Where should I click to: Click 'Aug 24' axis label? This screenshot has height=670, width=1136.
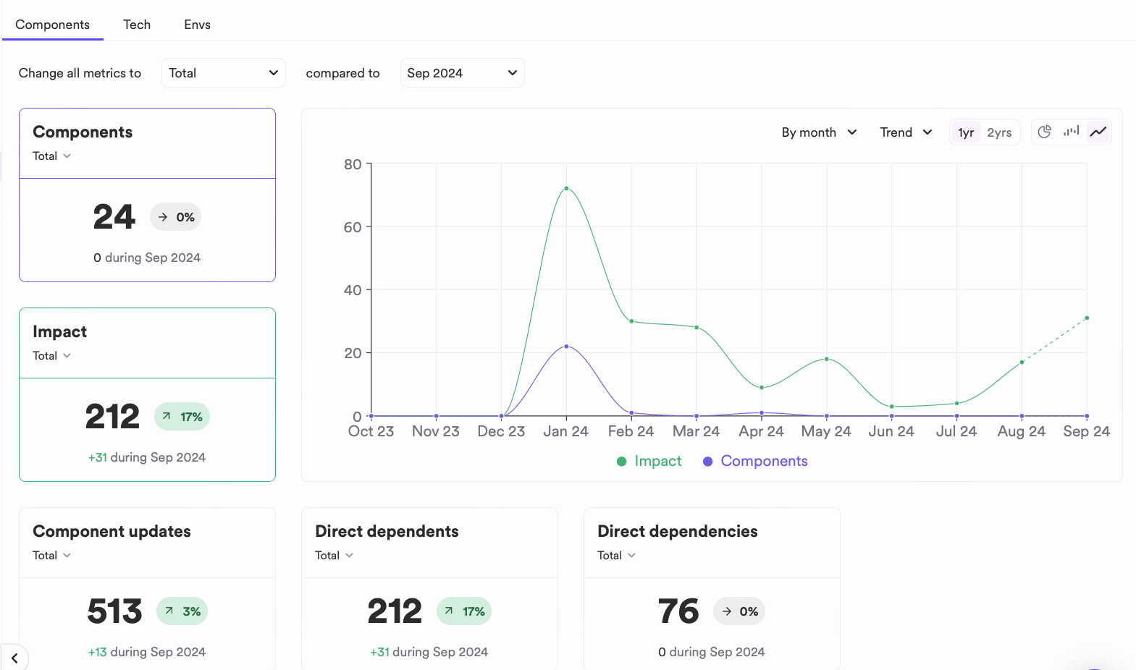1022,431
